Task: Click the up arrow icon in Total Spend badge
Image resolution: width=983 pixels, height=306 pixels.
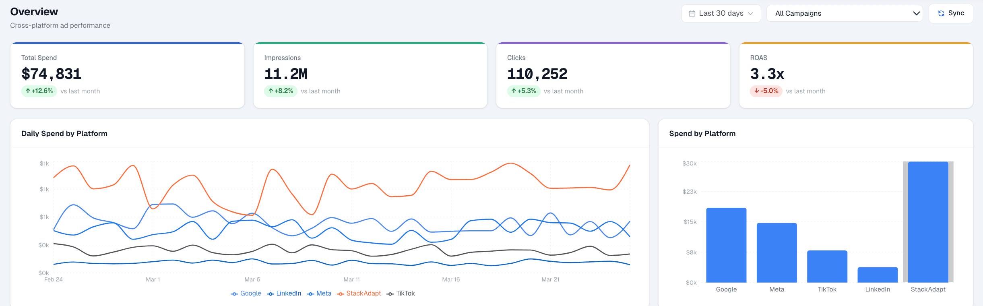Action: tap(28, 91)
